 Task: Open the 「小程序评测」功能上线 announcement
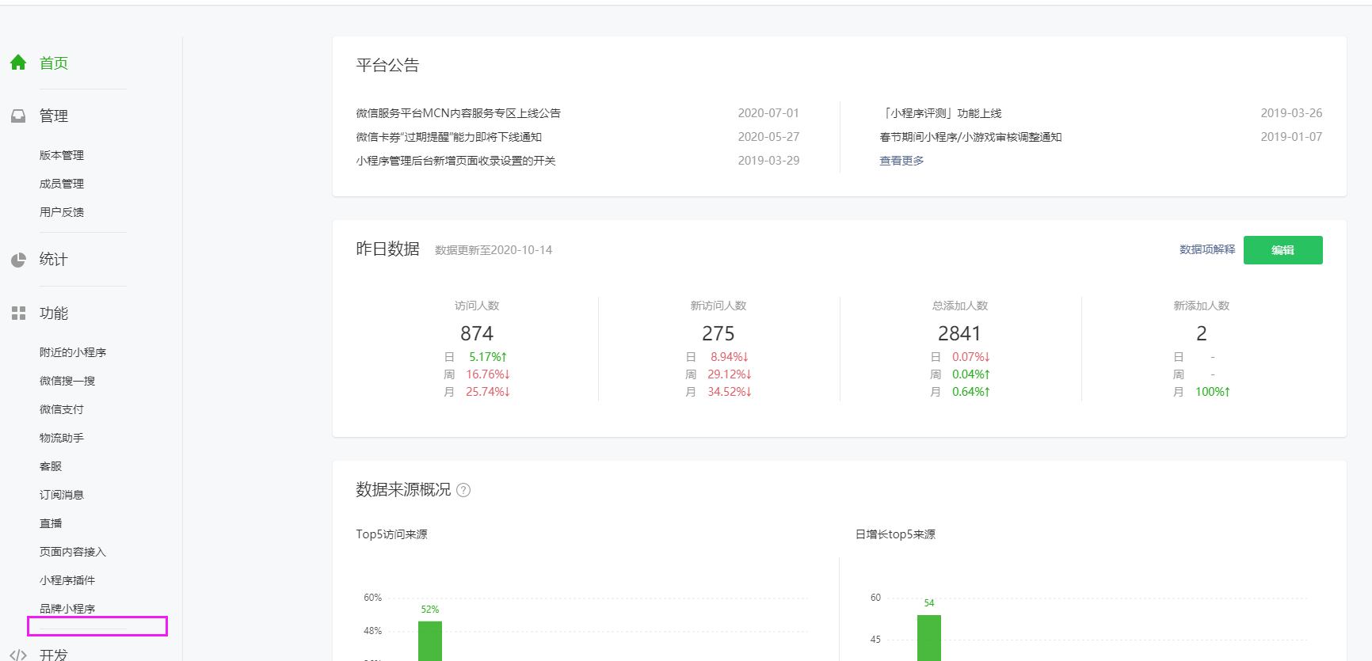click(x=941, y=113)
